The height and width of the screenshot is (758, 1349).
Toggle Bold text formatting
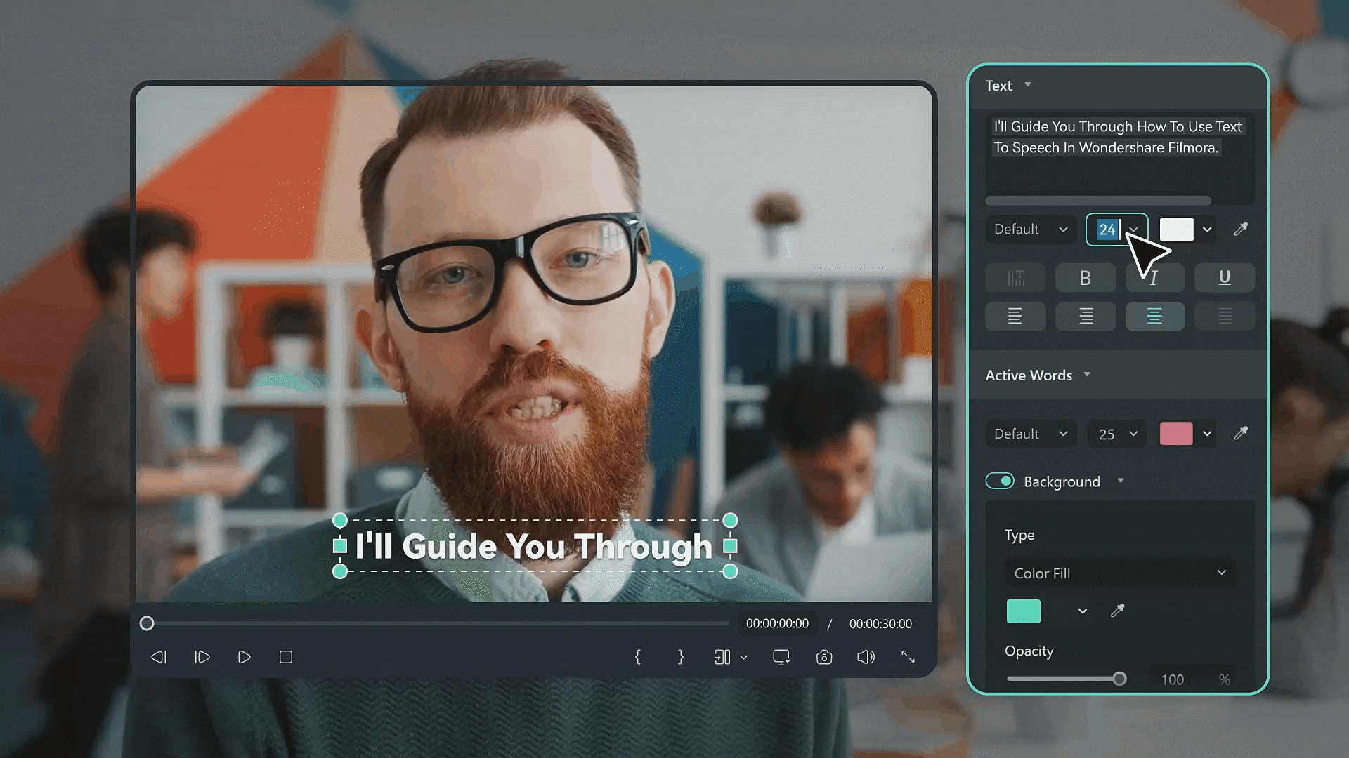pyautogui.click(x=1085, y=278)
